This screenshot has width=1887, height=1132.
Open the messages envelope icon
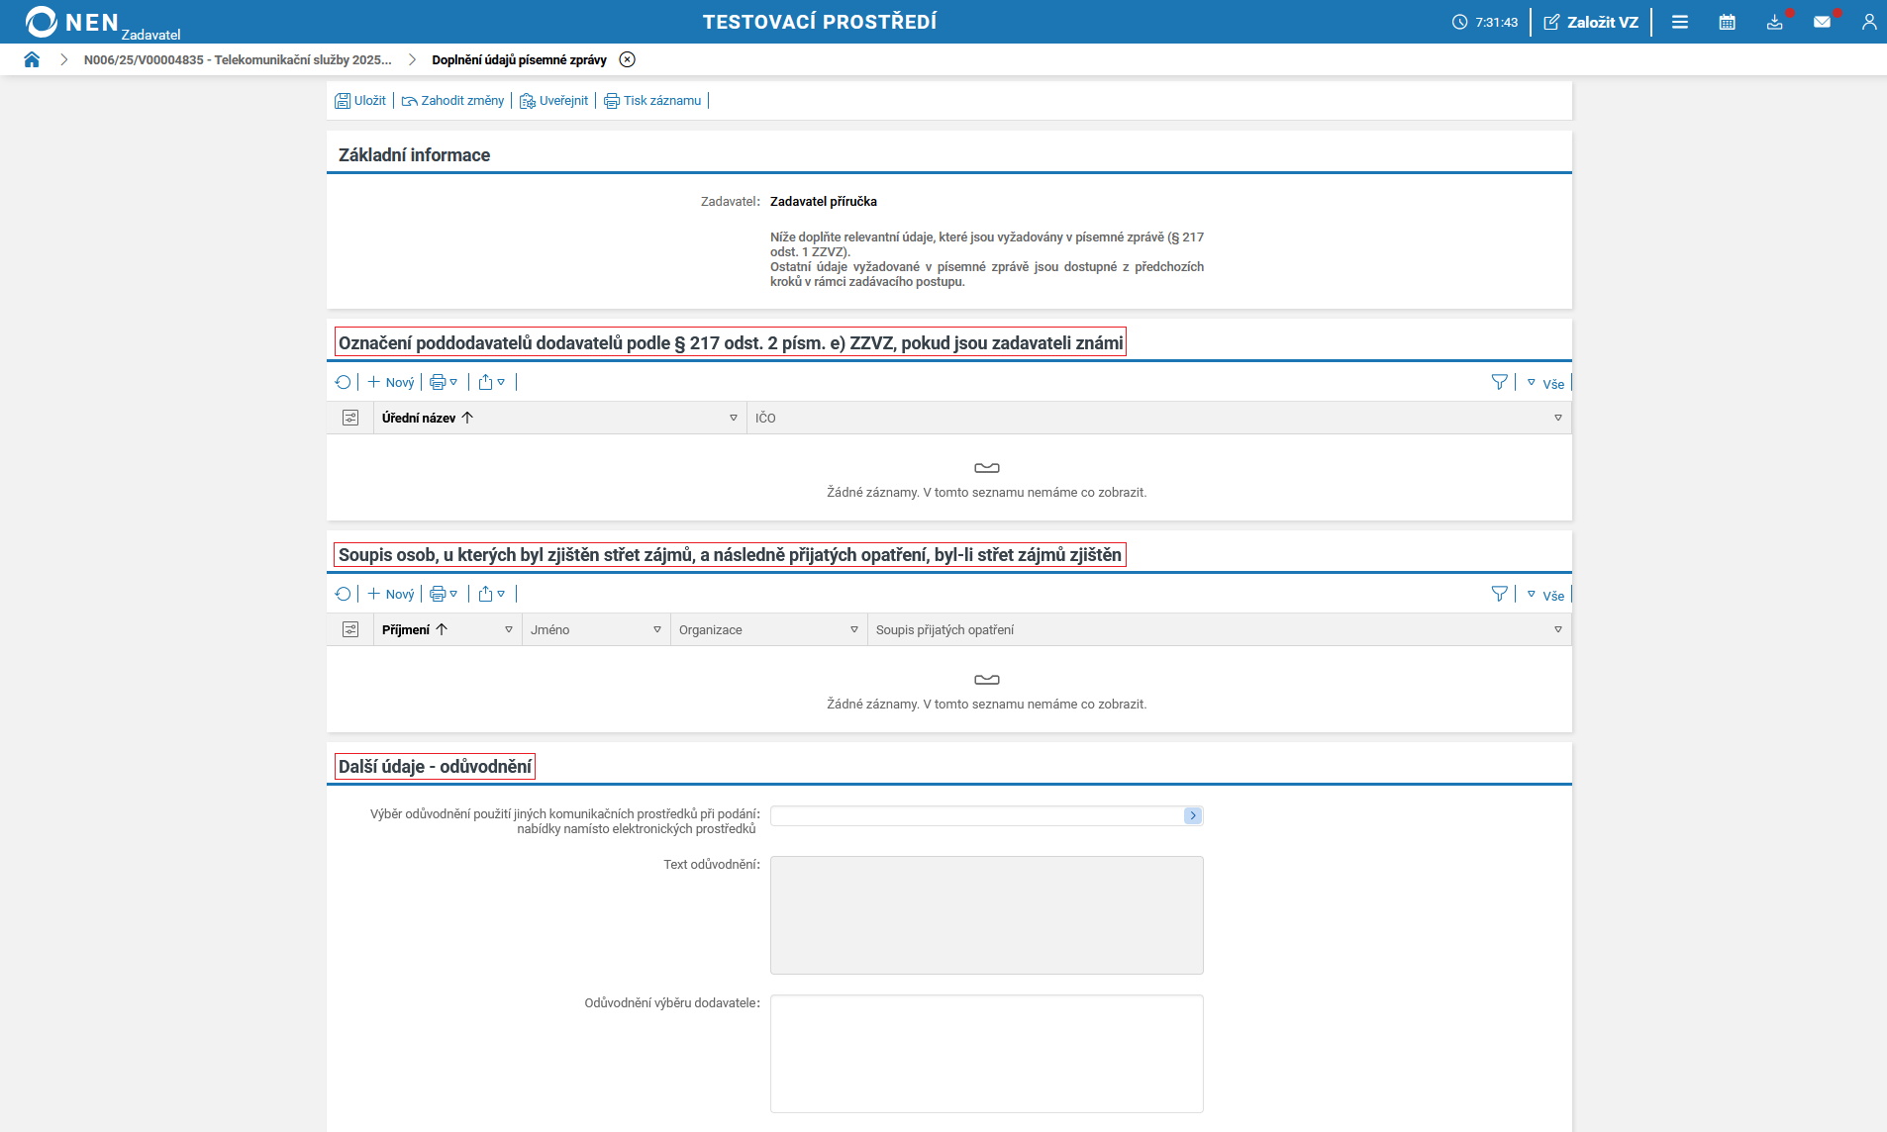pos(1823,22)
